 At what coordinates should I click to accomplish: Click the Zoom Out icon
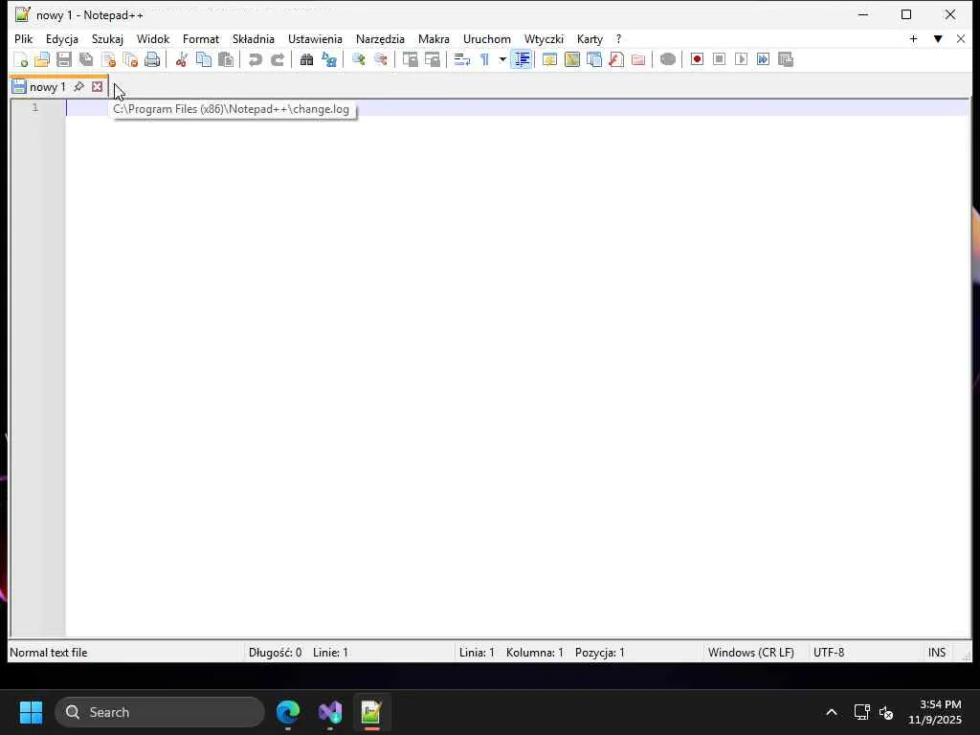tap(380, 60)
